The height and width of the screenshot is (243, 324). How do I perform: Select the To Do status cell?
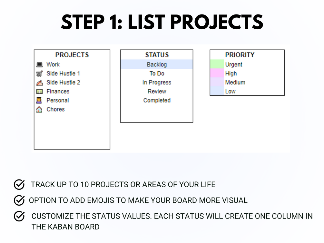click(157, 73)
